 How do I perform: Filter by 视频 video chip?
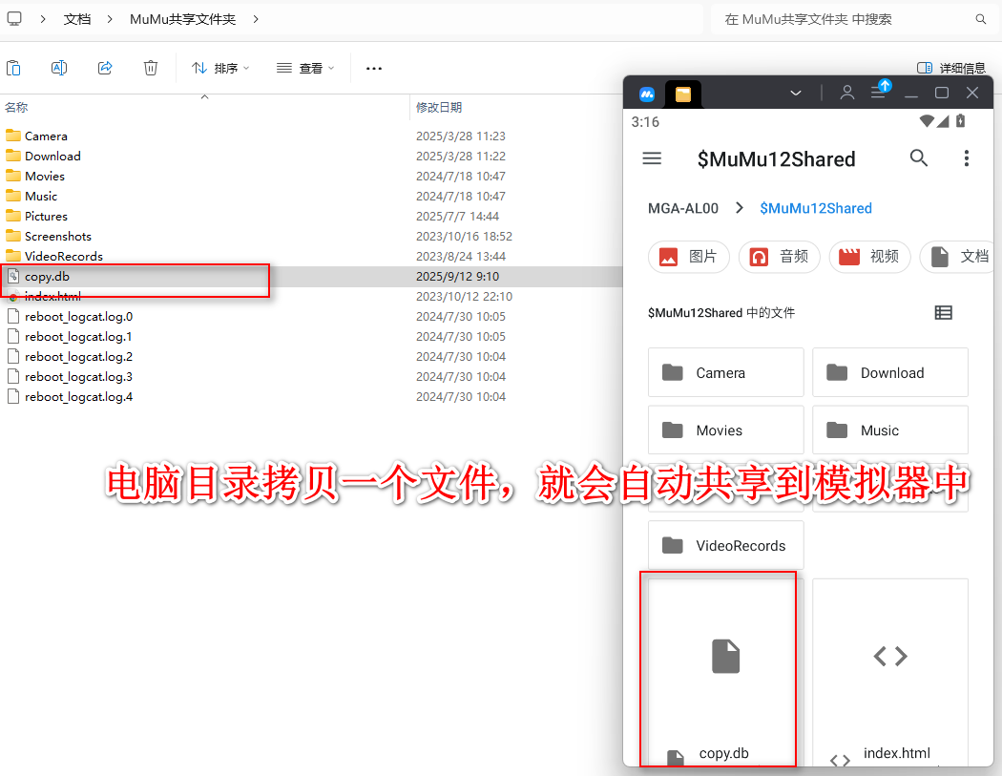pyautogui.click(x=869, y=257)
